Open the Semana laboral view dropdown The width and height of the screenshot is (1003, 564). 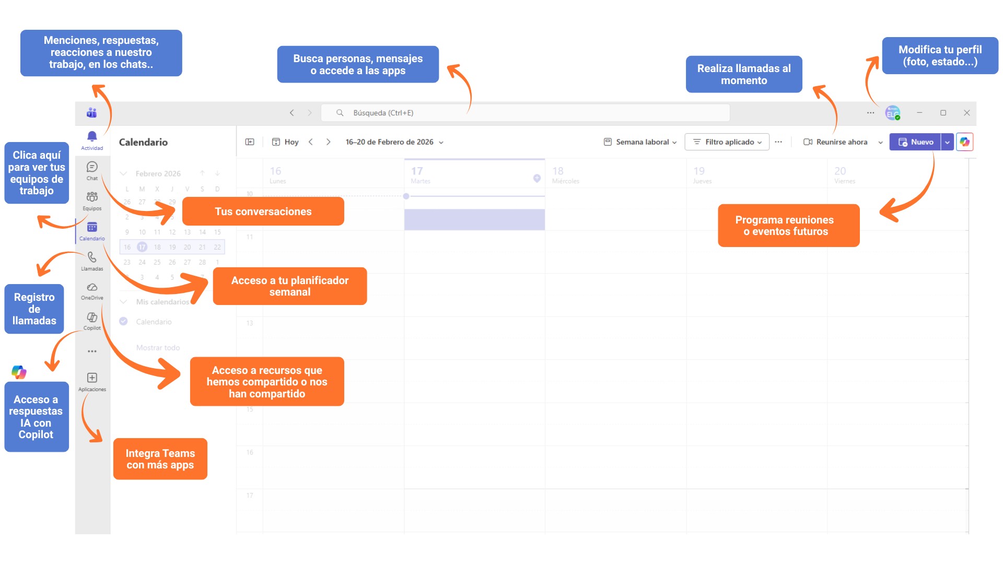(640, 142)
